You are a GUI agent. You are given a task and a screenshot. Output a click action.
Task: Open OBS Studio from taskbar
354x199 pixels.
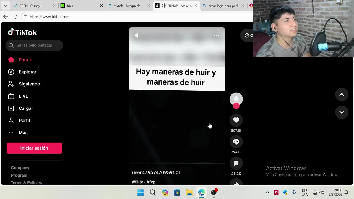click(214, 192)
